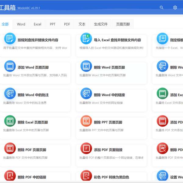Click the green 添加 Excel tool icon
The height and width of the screenshot is (183, 183).
pyautogui.click(x=162, y=94)
